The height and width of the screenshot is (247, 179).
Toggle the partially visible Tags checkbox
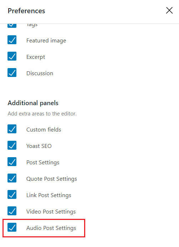coord(12,26)
